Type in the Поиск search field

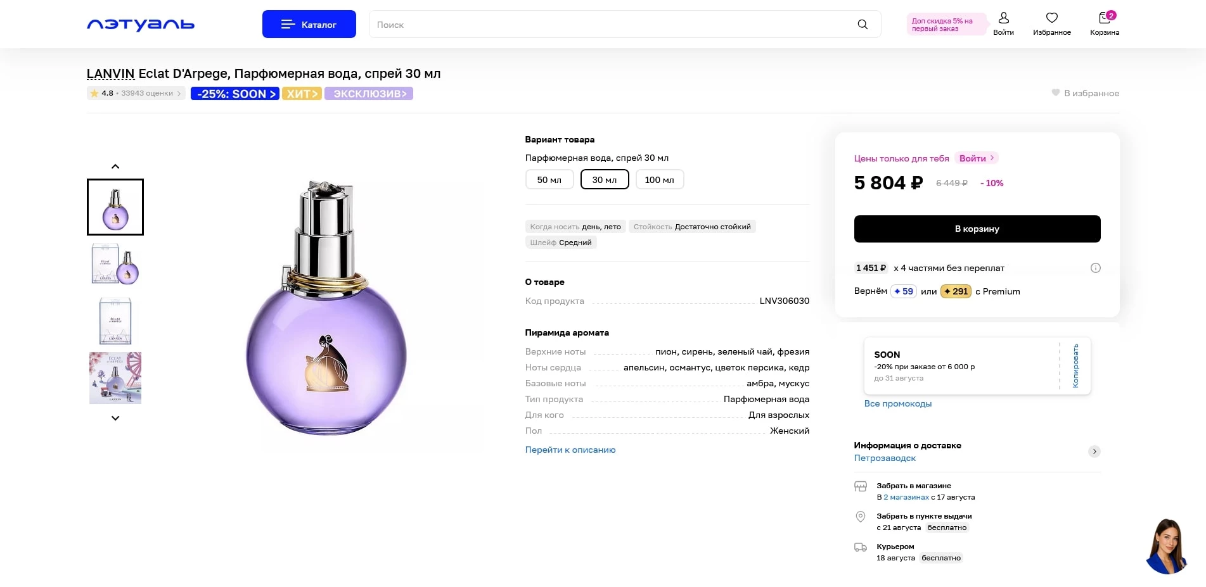[x=608, y=25]
